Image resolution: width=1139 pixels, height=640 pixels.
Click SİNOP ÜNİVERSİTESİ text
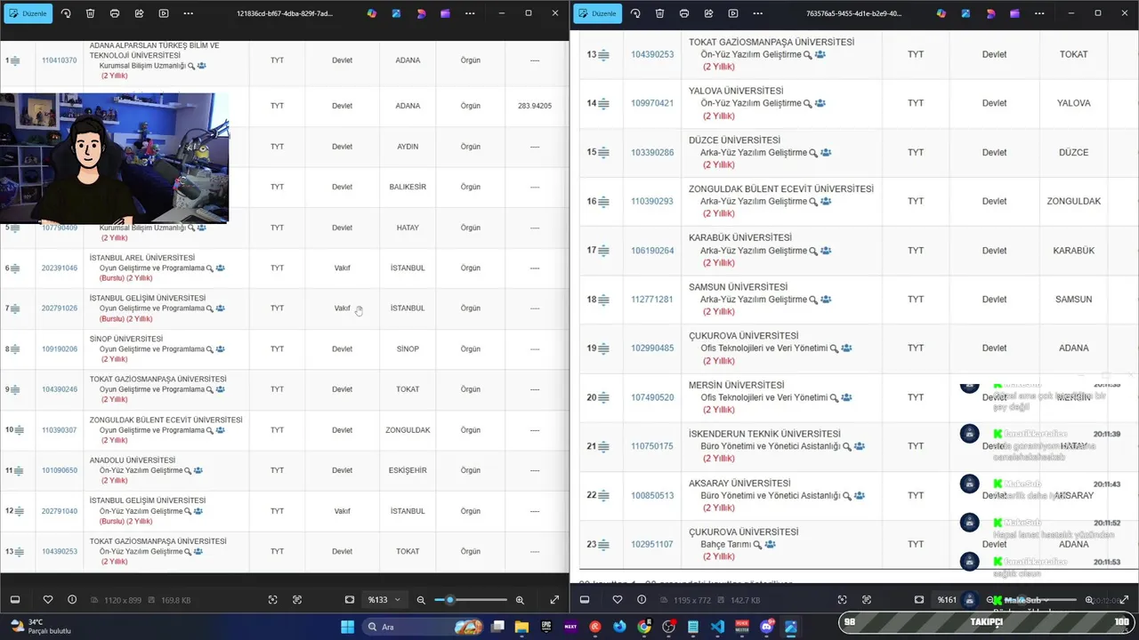coord(125,339)
